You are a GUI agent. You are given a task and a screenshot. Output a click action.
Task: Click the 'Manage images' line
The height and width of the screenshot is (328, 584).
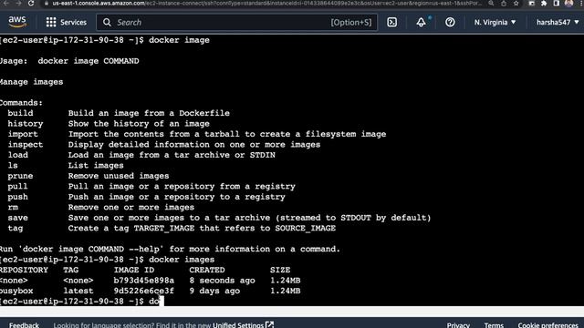(31, 82)
